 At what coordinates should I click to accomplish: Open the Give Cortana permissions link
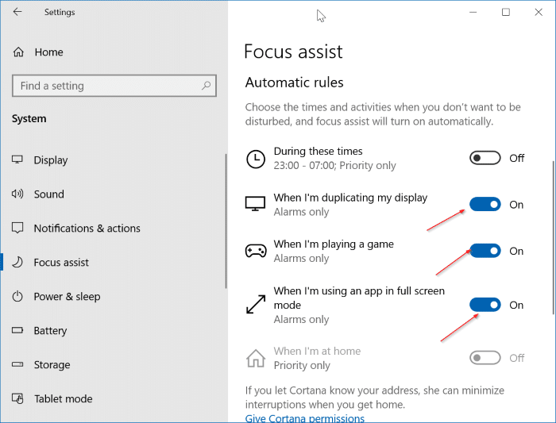(305, 418)
